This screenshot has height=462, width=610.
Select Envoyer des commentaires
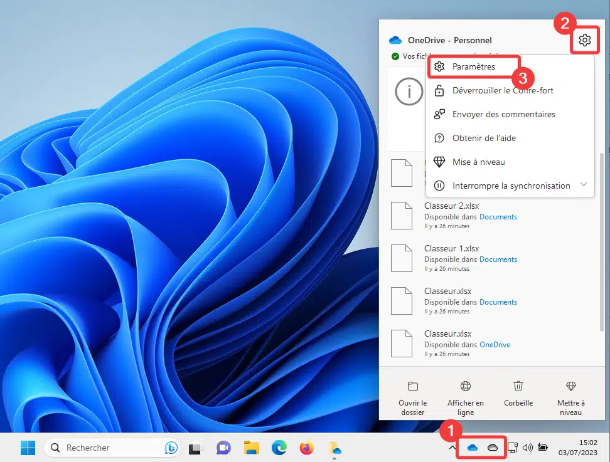pyautogui.click(x=510, y=114)
